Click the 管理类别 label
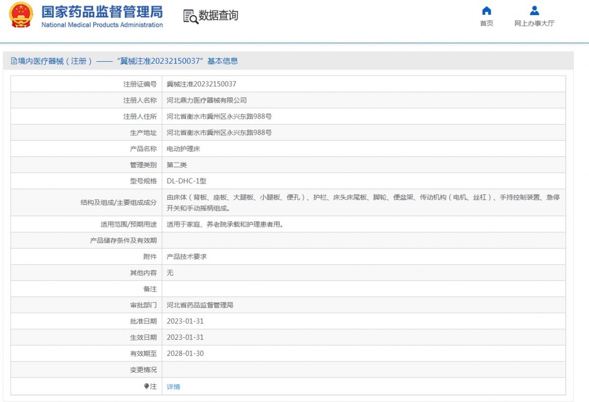This screenshot has width=589, height=402. pyautogui.click(x=143, y=165)
